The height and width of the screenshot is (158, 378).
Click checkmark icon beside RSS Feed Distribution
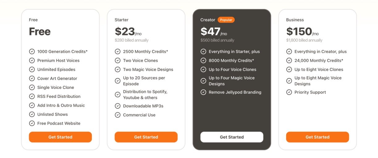tap(32, 96)
